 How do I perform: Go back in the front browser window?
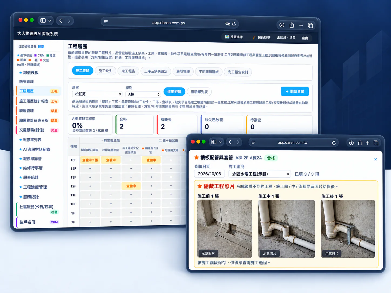[230, 142]
